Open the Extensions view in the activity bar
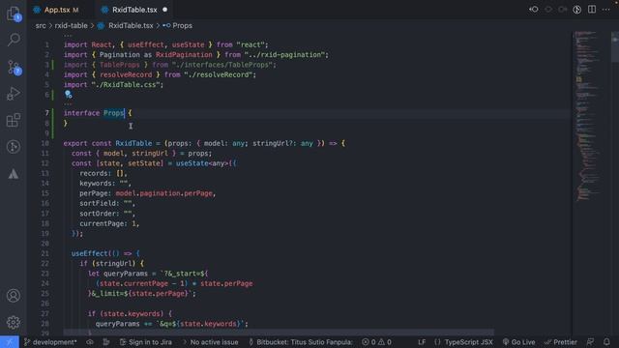 [x=14, y=120]
